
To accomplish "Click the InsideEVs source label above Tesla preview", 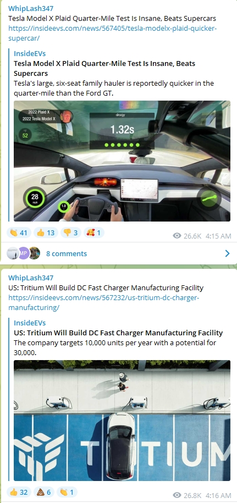I will click(30, 53).
